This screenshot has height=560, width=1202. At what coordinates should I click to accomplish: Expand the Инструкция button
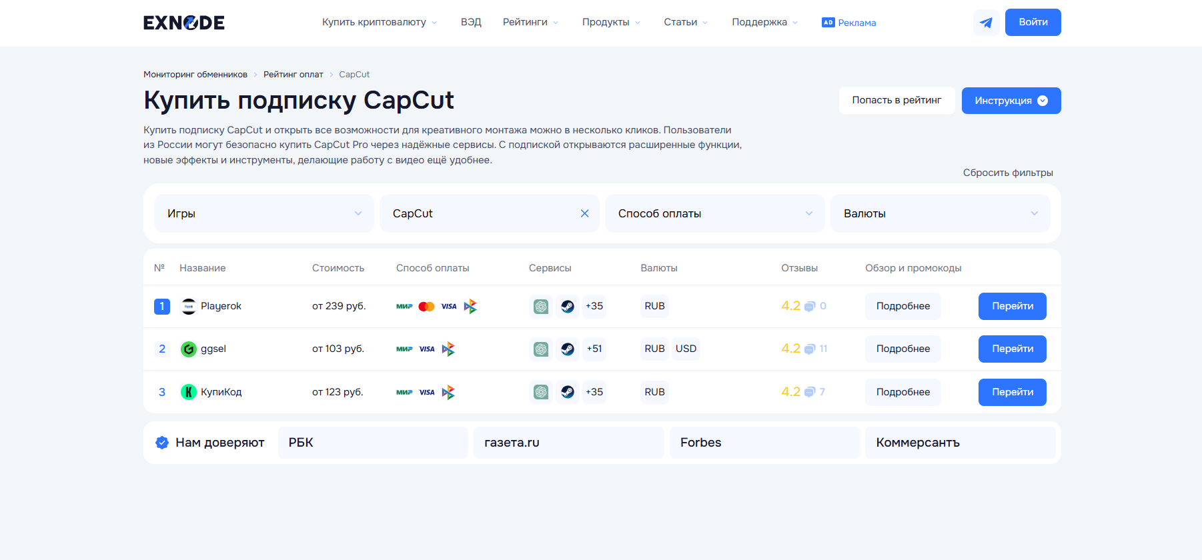pos(1011,101)
